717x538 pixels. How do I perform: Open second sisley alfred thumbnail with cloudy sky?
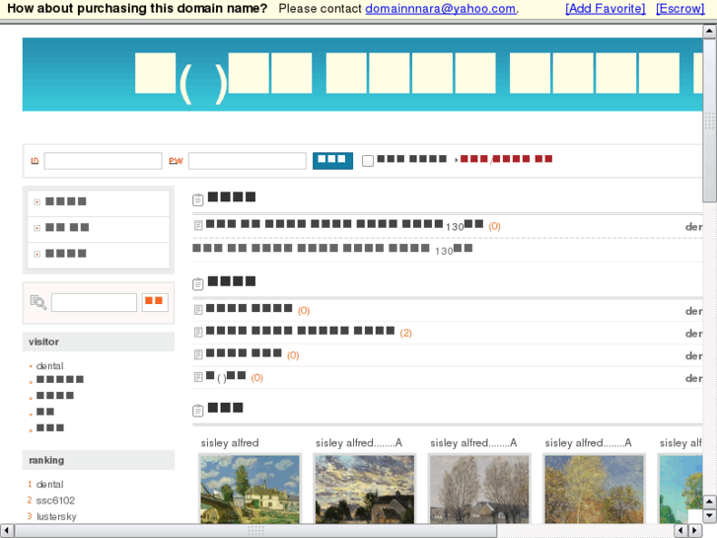click(x=365, y=489)
